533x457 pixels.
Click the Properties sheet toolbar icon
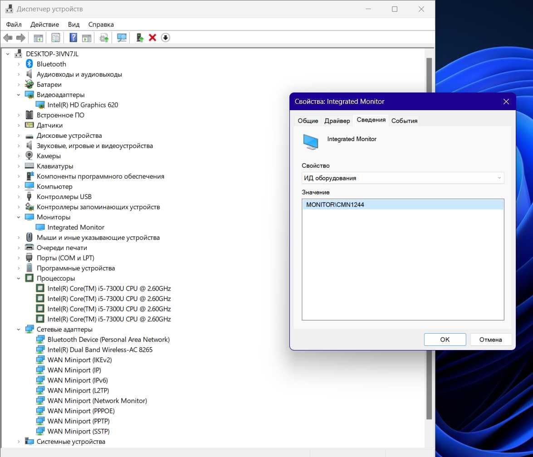pyautogui.click(x=56, y=38)
